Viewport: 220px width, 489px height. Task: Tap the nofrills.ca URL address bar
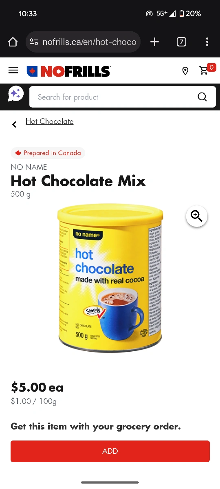(x=83, y=42)
